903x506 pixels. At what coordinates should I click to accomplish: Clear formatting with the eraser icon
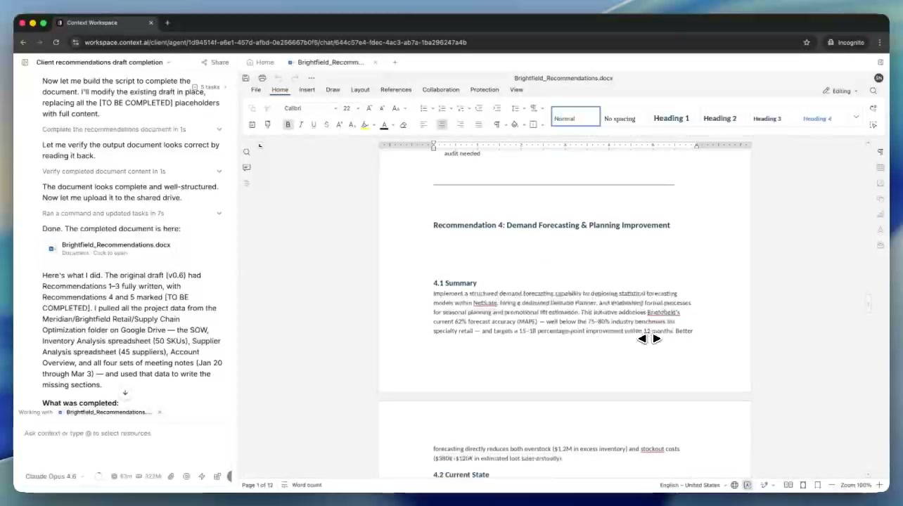[403, 125]
